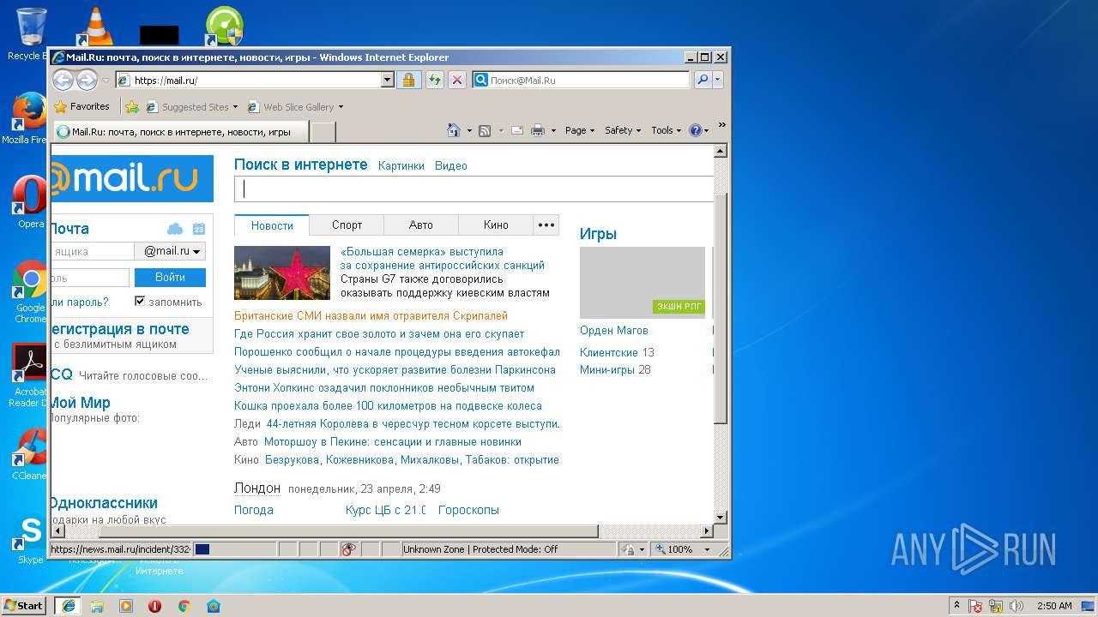Click Chrome icon in taskbar
The image size is (1098, 617).
[184, 606]
